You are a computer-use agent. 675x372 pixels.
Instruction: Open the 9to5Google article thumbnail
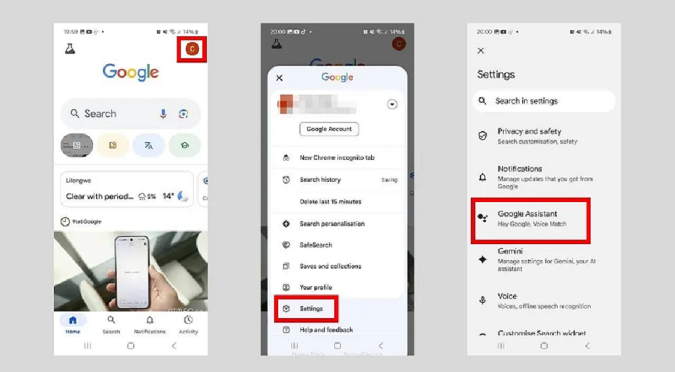[131, 270]
